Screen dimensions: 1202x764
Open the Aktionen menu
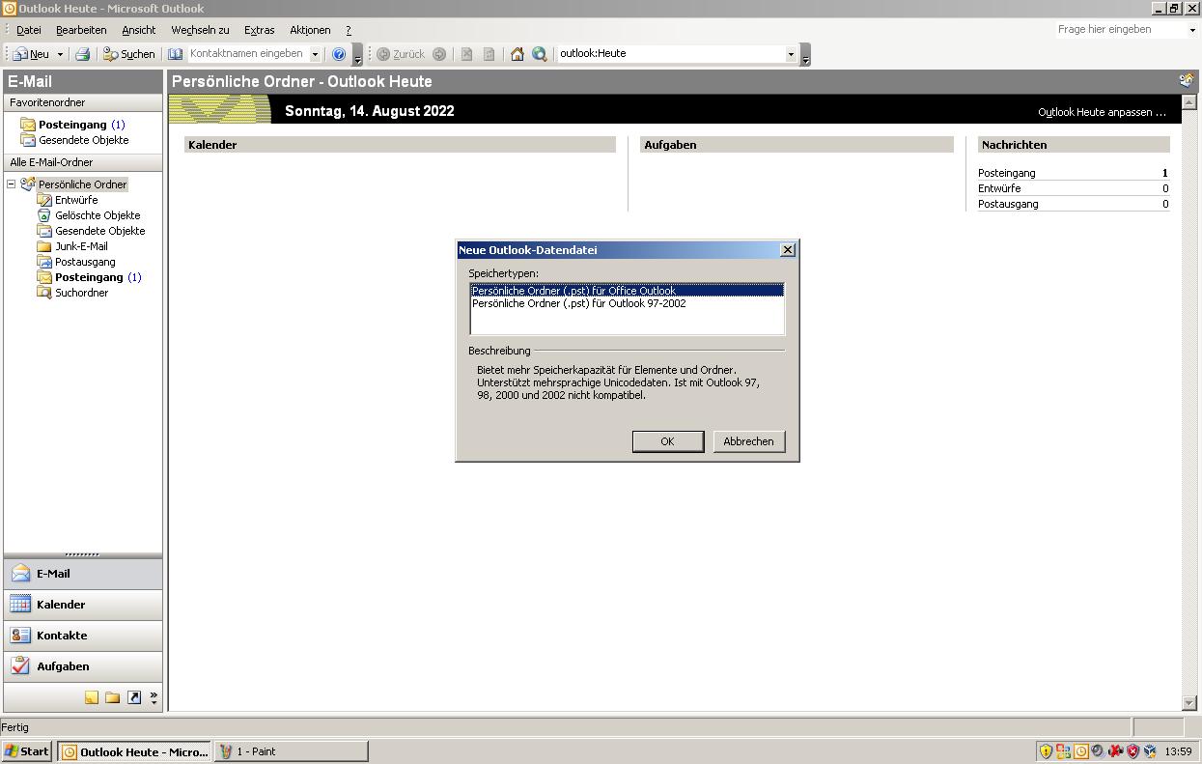click(310, 30)
